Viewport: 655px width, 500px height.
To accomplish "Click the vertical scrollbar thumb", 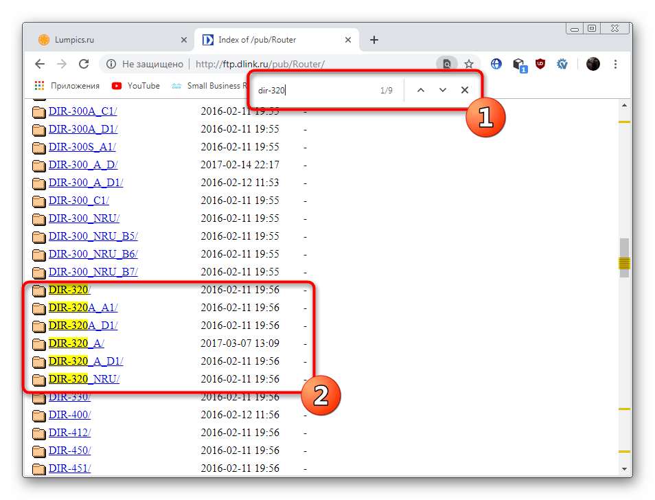I will tap(624, 258).
